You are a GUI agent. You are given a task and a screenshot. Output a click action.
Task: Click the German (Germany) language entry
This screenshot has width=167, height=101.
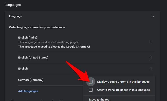tap(31, 80)
